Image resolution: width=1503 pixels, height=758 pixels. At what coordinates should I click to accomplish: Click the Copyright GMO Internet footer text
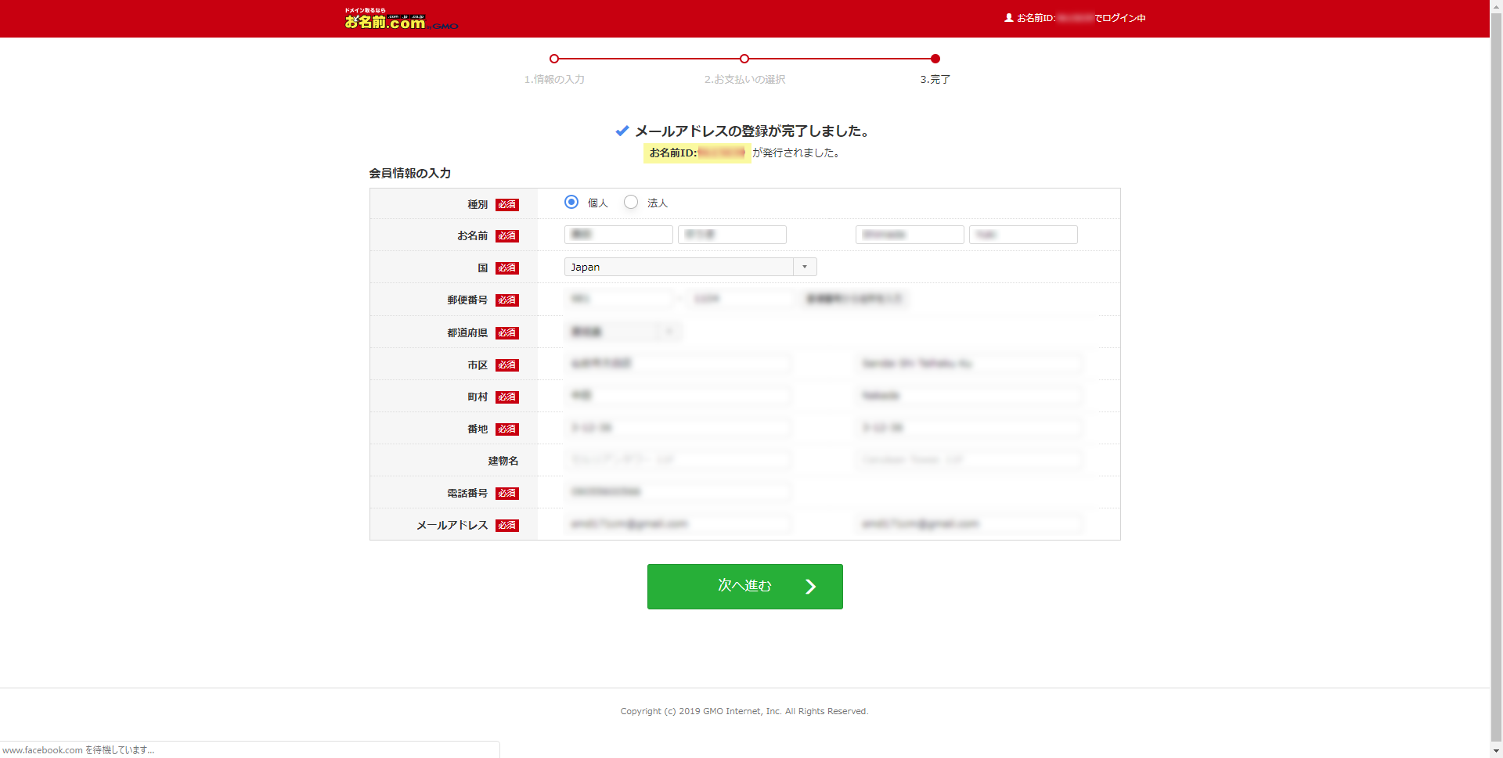744,711
